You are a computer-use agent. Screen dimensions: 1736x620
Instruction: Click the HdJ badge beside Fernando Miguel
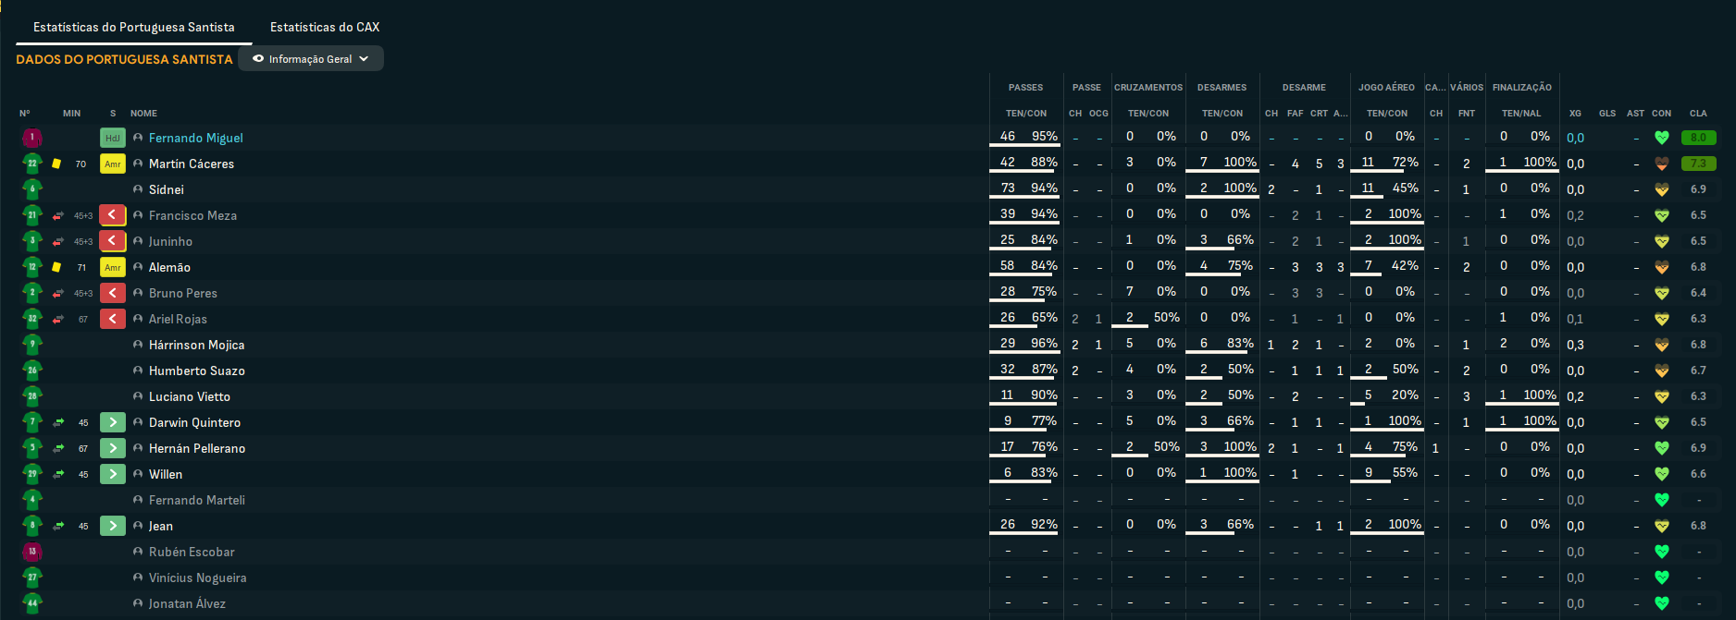click(113, 138)
